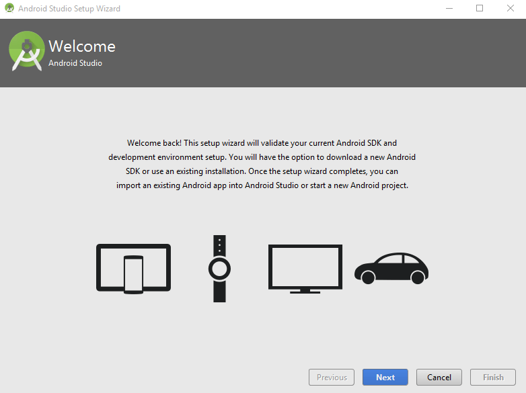The height and width of the screenshot is (393, 526).
Task: Click the greyed-out Finish button
Action: click(493, 378)
